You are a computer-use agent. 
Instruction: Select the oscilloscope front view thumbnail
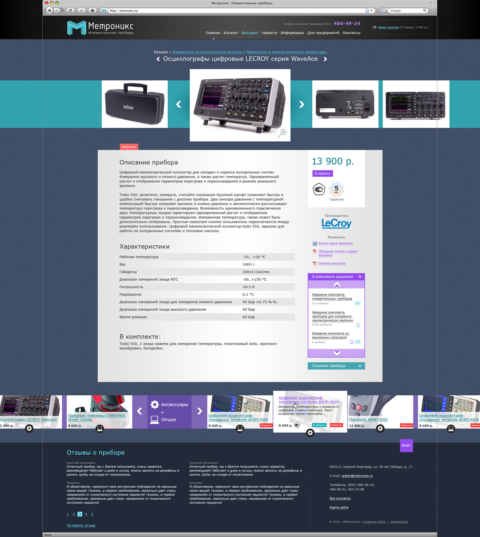(416, 104)
